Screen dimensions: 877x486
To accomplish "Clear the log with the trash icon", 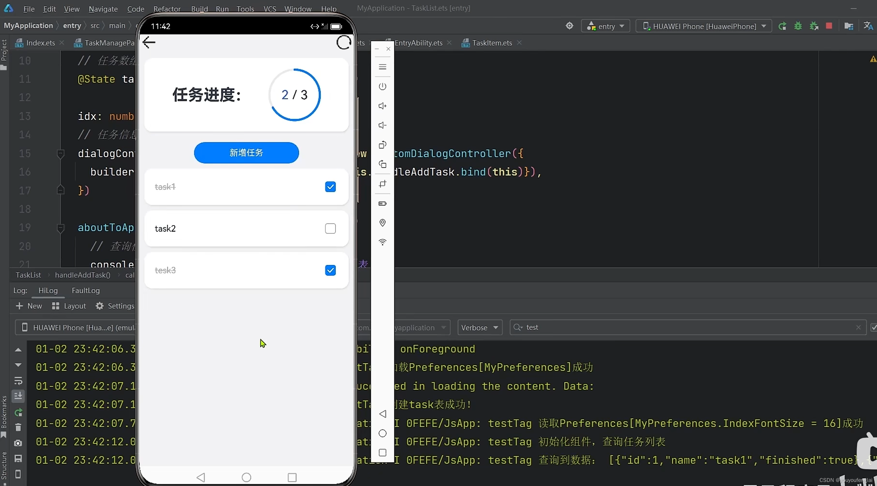I will pos(18,427).
